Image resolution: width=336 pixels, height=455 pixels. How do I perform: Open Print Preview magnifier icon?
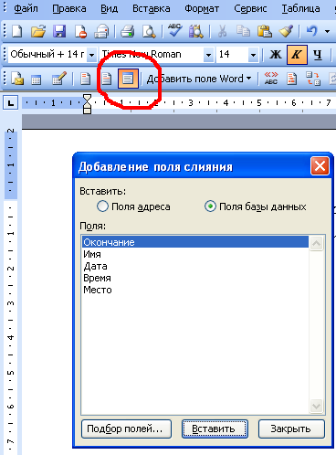pos(149,31)
